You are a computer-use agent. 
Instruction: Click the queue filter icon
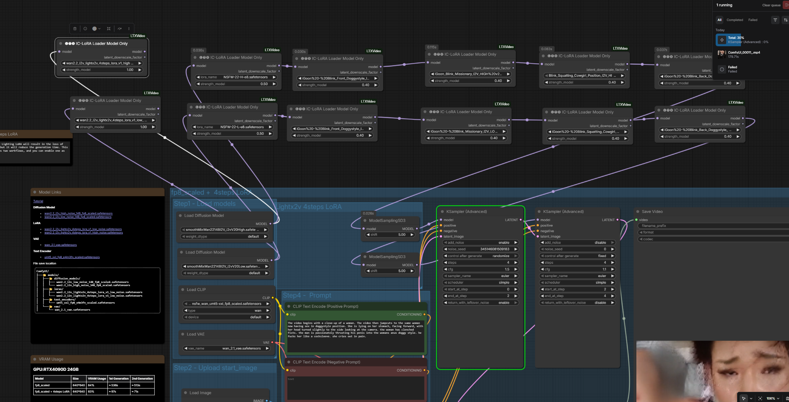tap(775, 20)
